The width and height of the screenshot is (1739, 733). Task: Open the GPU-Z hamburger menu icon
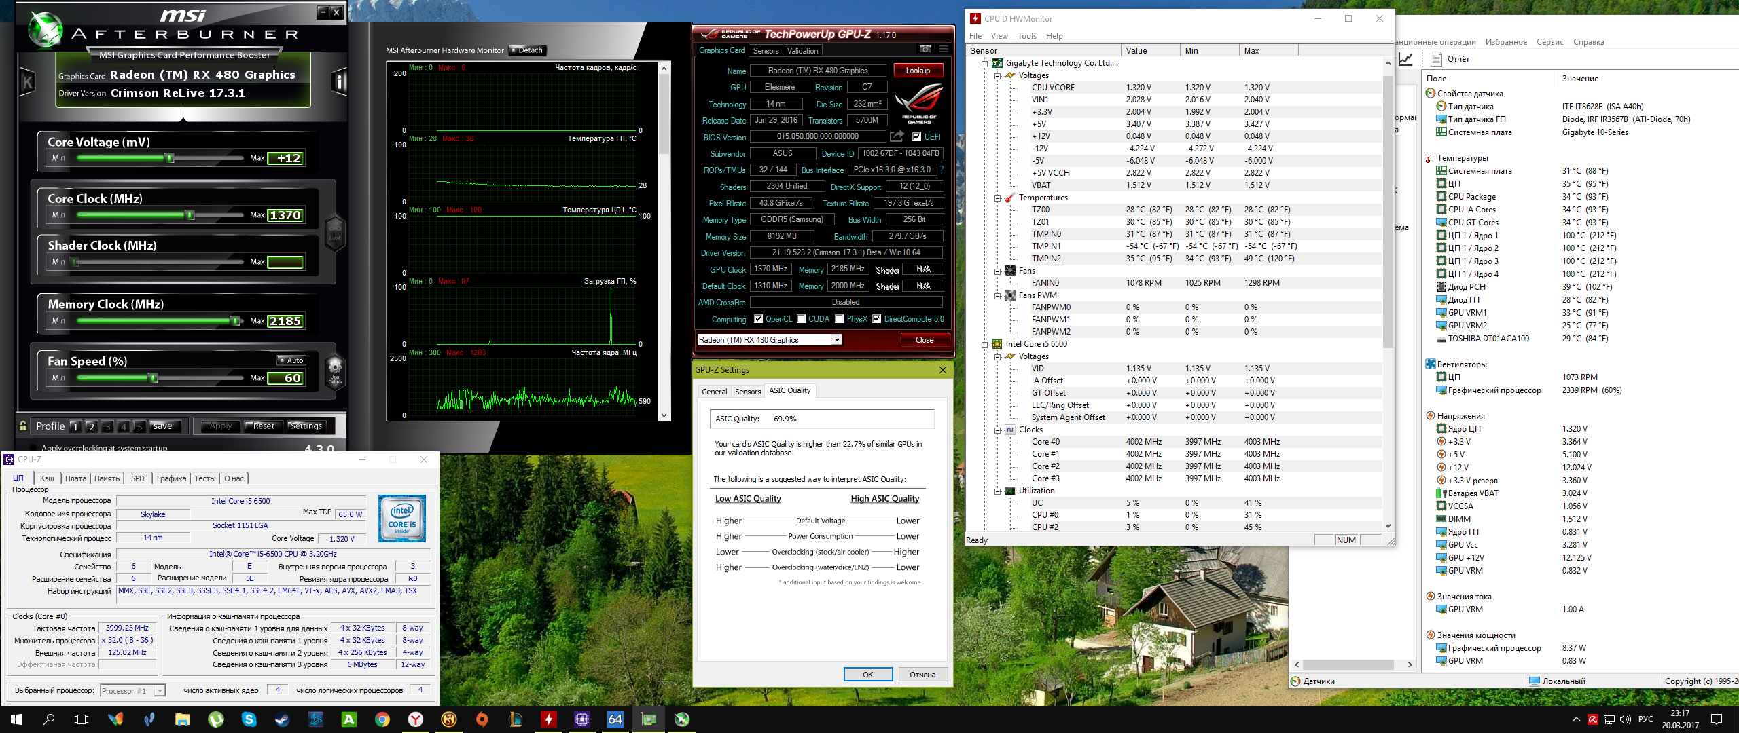[944, 50]
